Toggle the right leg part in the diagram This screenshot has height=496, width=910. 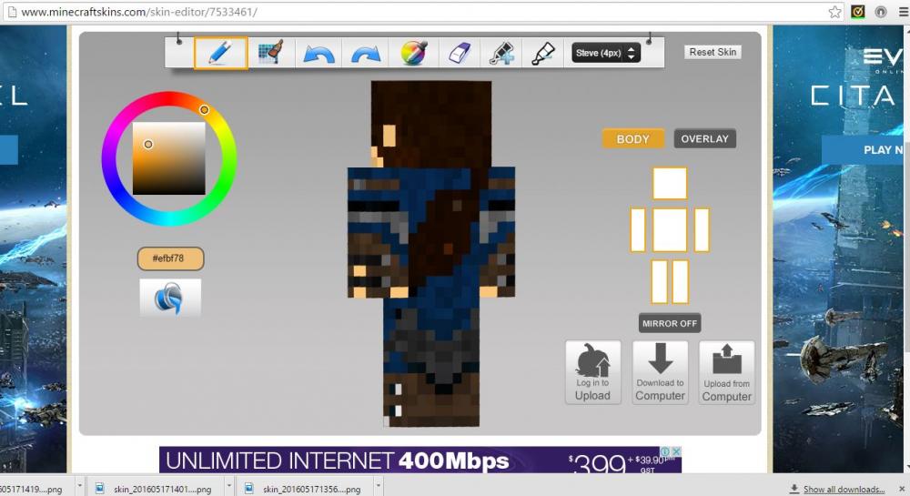(x=680, y=281)
